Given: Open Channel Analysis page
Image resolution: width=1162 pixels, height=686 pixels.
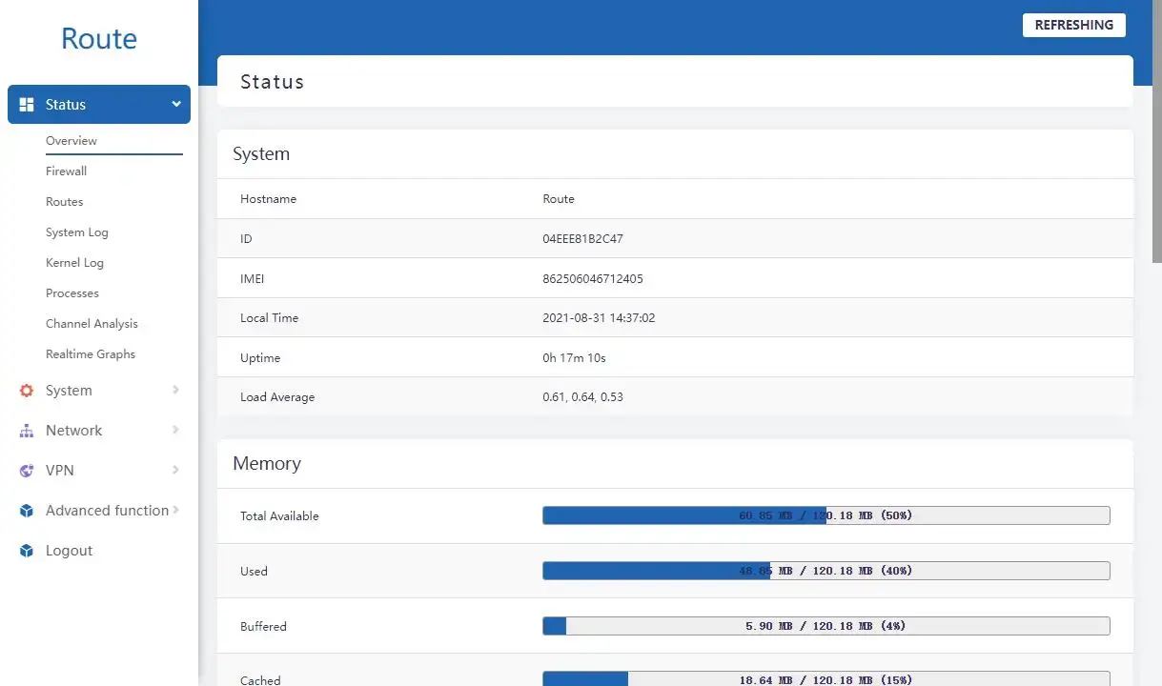Looking at the screenshot, I should (x=92, y=324).
